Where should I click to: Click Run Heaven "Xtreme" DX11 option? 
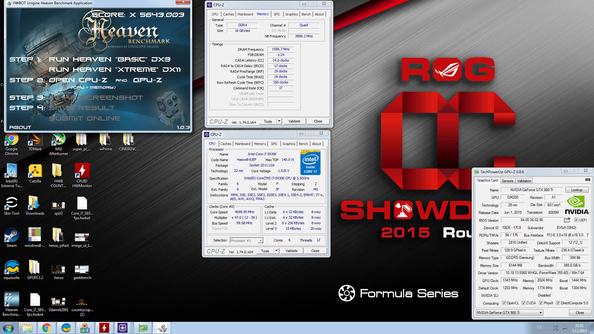click(x=115, y=70)
